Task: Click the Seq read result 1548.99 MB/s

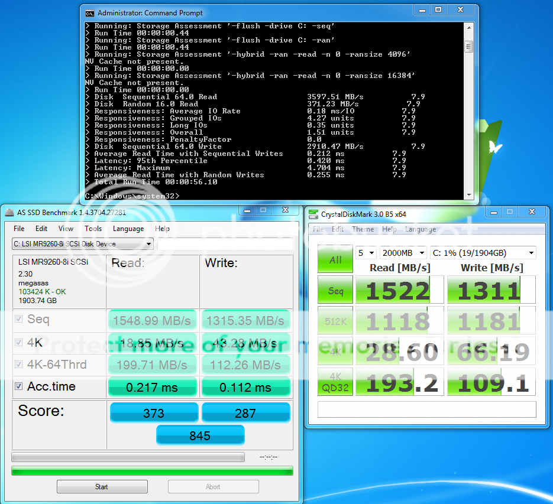Action: coord(153,320)
